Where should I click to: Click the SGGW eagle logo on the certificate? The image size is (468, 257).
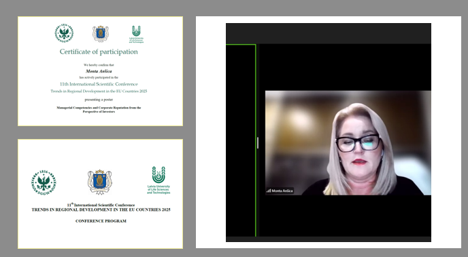tap(64, 33)
